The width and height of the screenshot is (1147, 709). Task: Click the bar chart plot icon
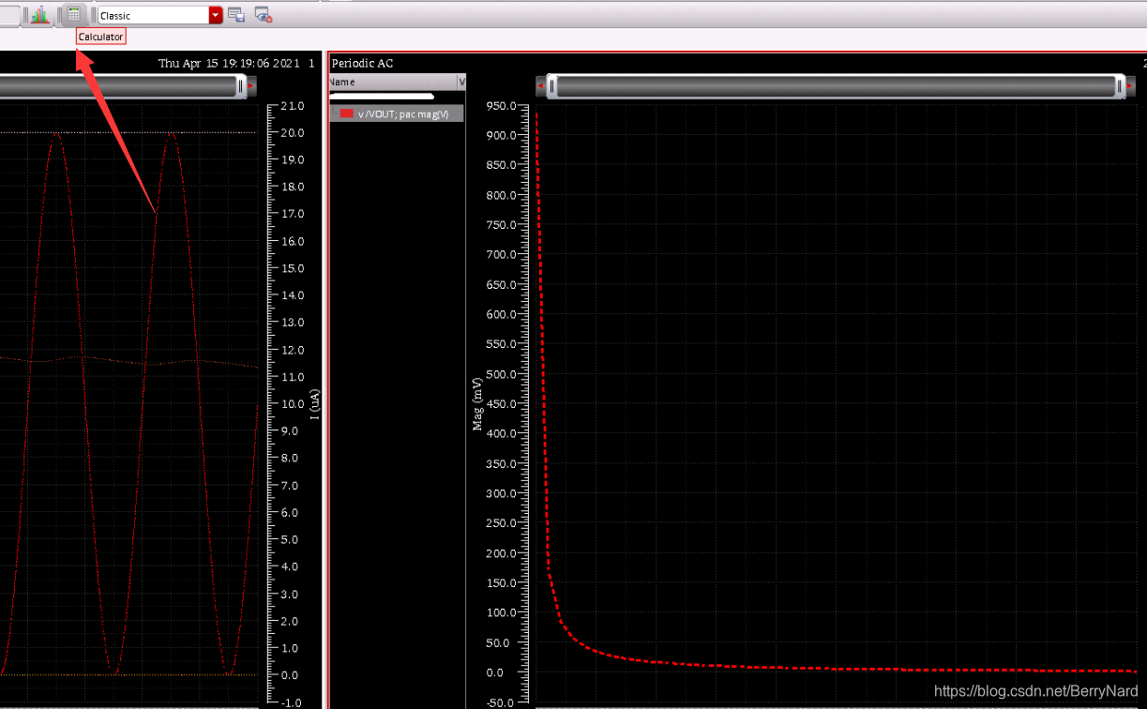(39, 15)
